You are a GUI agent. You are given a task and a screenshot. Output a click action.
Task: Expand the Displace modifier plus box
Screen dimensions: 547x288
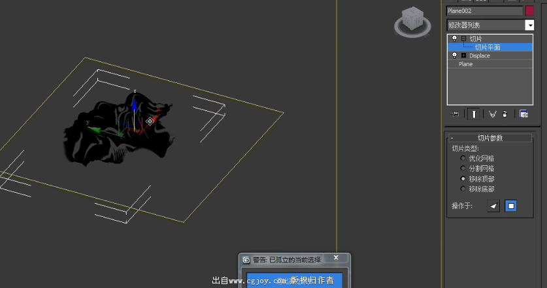(463, 56)
